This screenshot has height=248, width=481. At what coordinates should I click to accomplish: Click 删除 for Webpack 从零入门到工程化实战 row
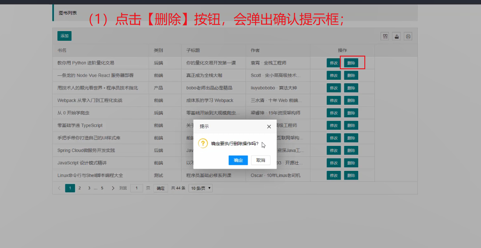coord(351,100)
